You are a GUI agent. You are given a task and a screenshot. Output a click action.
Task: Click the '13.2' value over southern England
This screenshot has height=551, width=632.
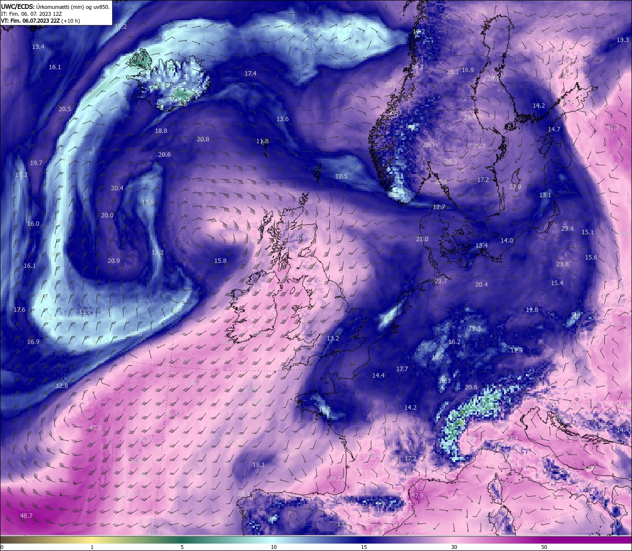(x=333, y=339)
